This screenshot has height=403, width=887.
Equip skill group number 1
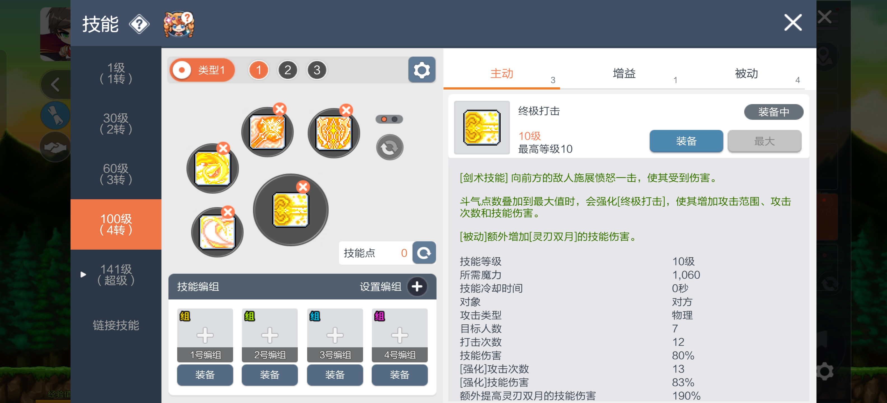205,375
